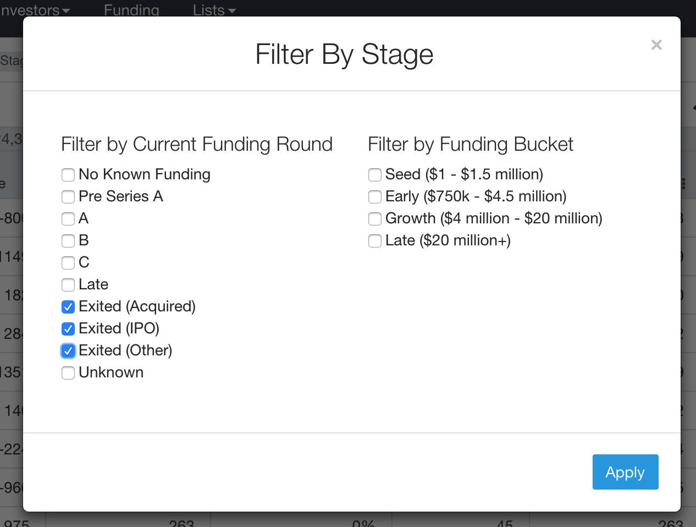Check the Unknown funding round box

pos(68,373)
